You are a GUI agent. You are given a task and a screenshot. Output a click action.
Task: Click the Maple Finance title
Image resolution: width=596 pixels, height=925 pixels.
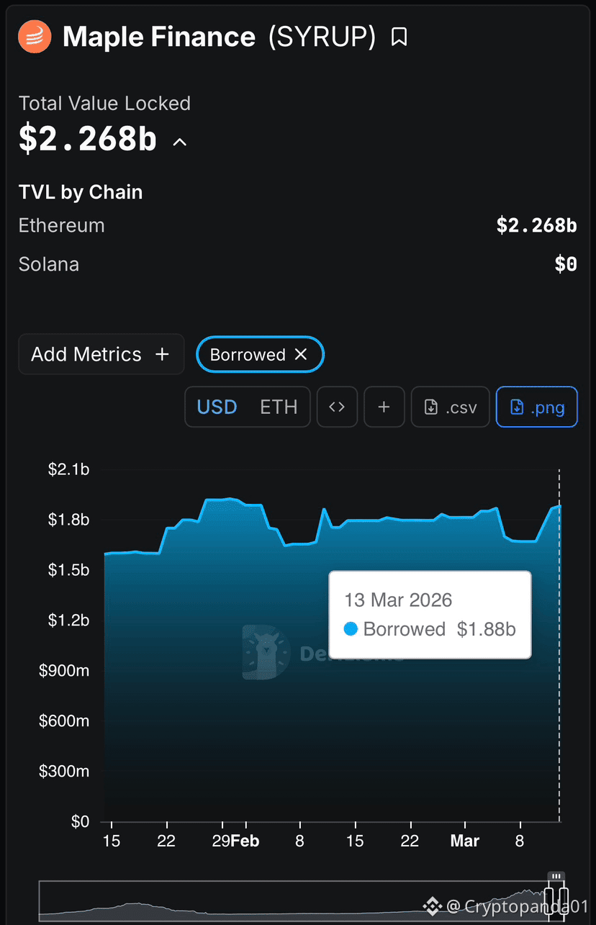coord(159,37)
